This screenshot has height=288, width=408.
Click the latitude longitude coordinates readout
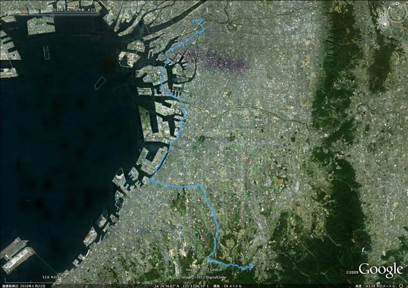(x=180, y=285)
